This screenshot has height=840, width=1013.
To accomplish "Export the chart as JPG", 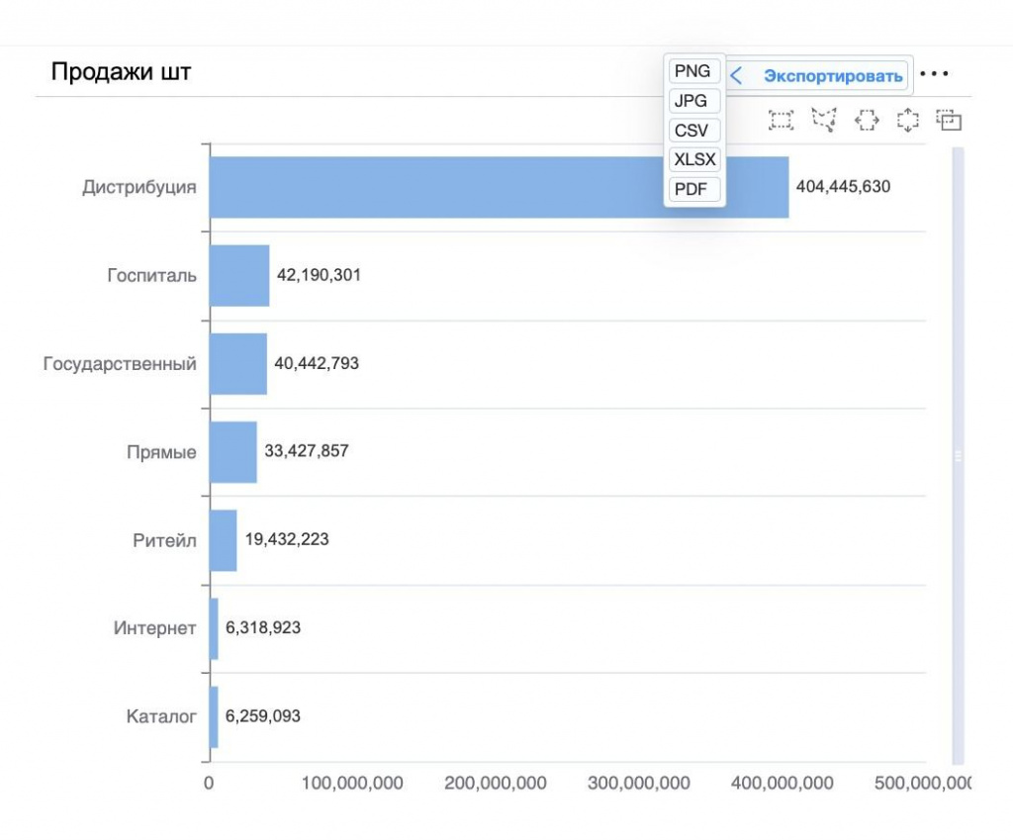I will click(691, 101).
